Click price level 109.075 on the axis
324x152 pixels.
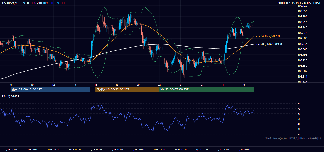[x=302, y=33]
